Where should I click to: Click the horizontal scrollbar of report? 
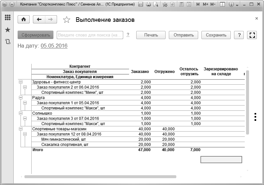pos(100,177)
